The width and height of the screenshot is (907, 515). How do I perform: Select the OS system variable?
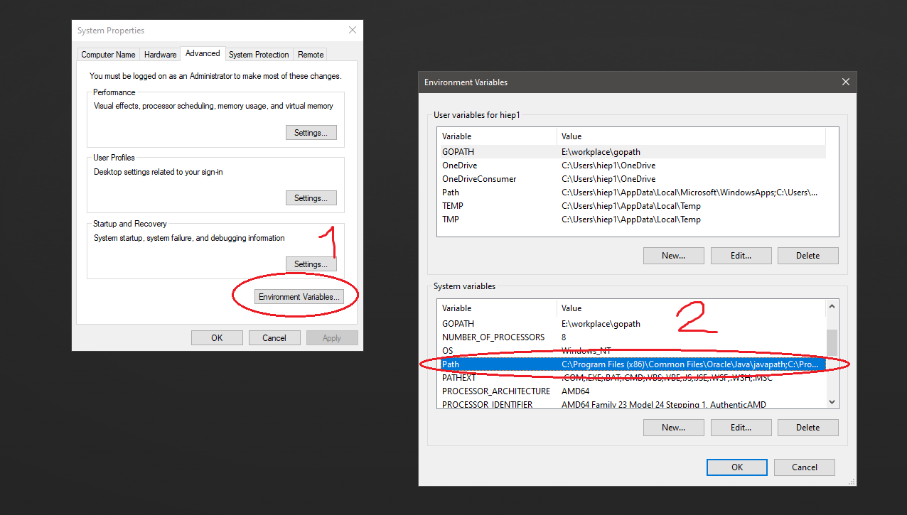tap(632, 351)
